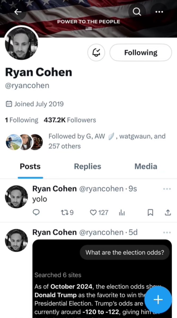Click the Following button to unfollow

pos(141,53)
